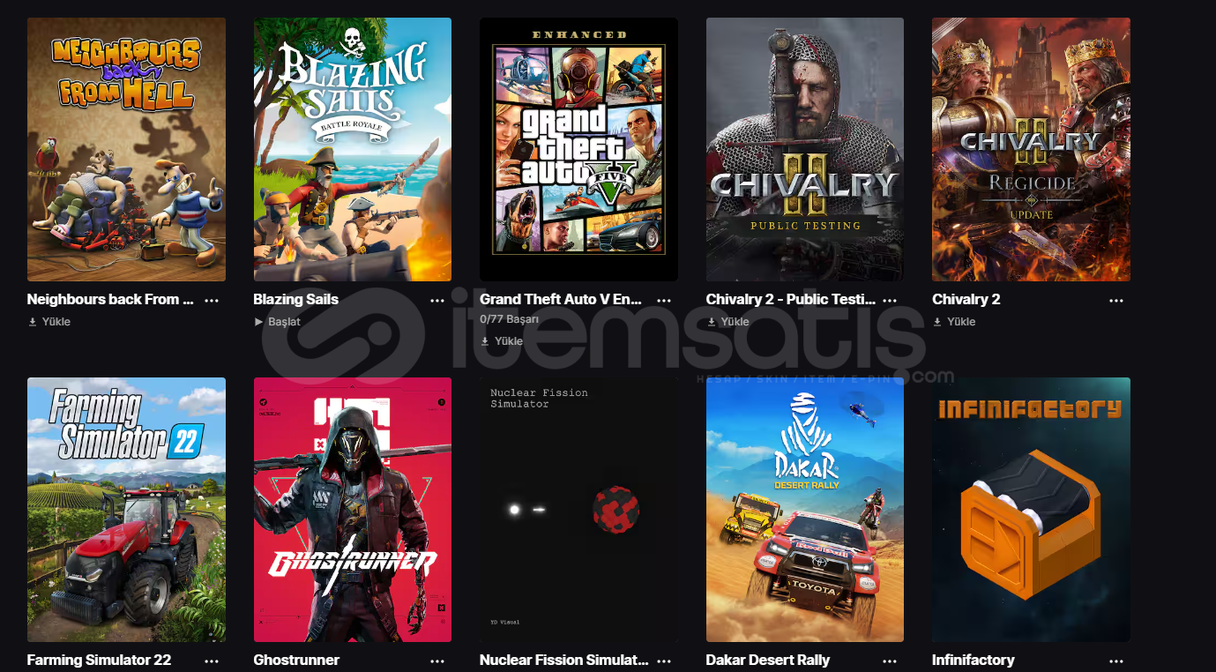Select the Ghostrunner cover thumbnail
The width and height of the screenshot is (1216, 672).
(x=353, y=510)
